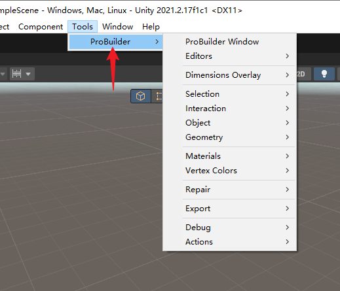Expand the Materials submenu arrow
Viewport: 340px width, 291px height.
click(288, 156)
